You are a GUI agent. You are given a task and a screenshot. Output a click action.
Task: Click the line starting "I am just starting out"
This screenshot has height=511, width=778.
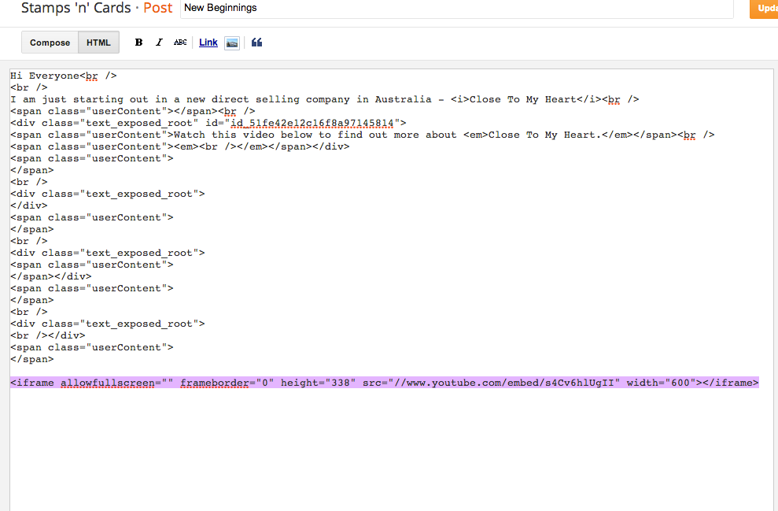pos(325,99)
